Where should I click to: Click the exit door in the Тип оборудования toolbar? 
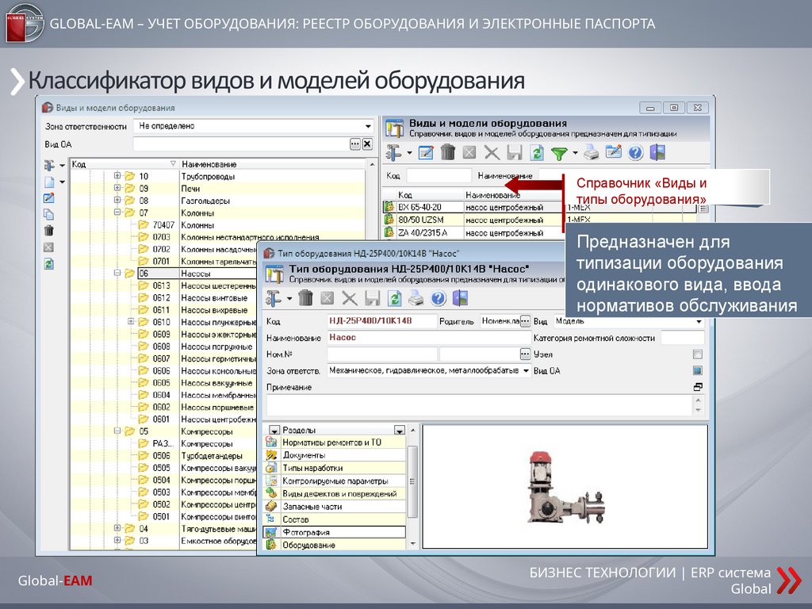pyautogui.click(x=461, y=298)
